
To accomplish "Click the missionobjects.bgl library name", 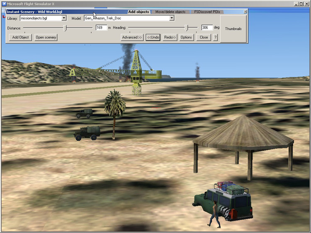I will pos(34,18).
